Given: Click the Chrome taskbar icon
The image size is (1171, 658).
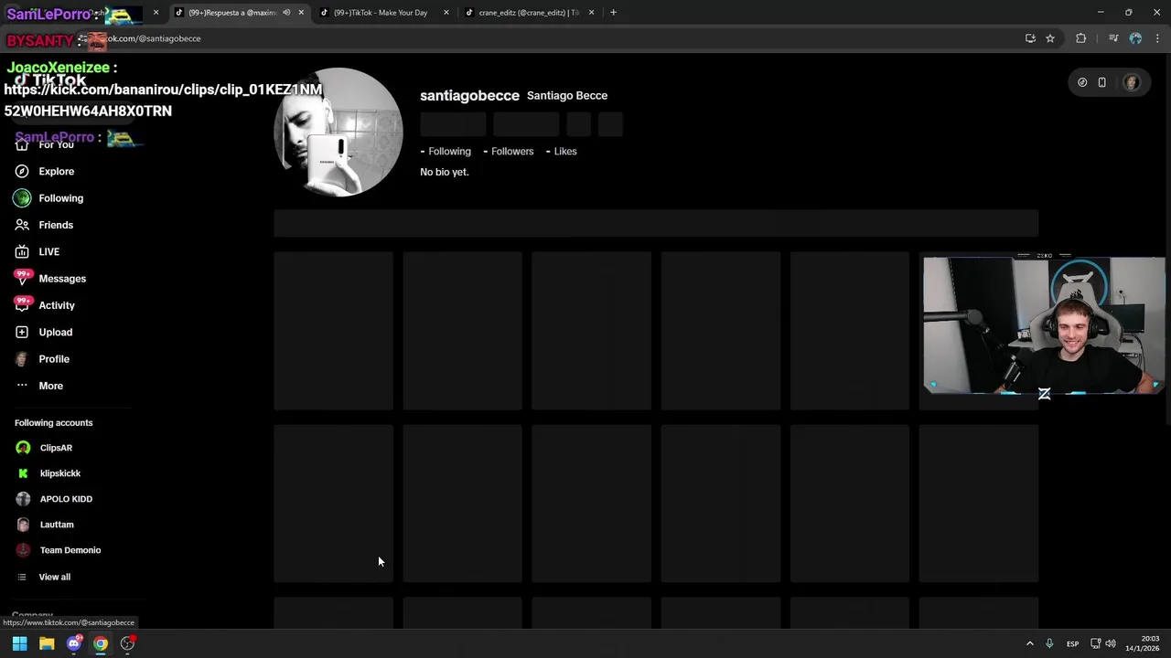Looking at the screenshot, I should 101,643.
